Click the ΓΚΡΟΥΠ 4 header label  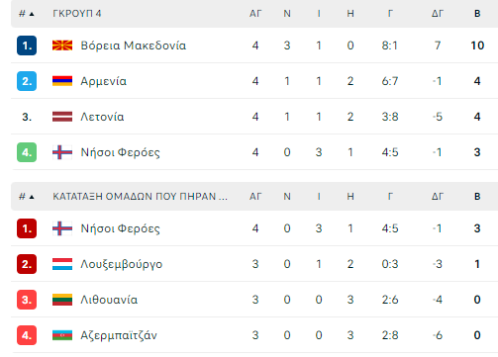77,14
